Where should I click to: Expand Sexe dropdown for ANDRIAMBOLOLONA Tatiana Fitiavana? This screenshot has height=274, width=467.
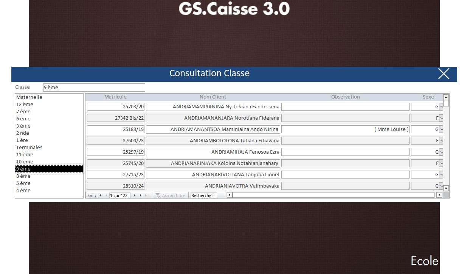point(441,141)
